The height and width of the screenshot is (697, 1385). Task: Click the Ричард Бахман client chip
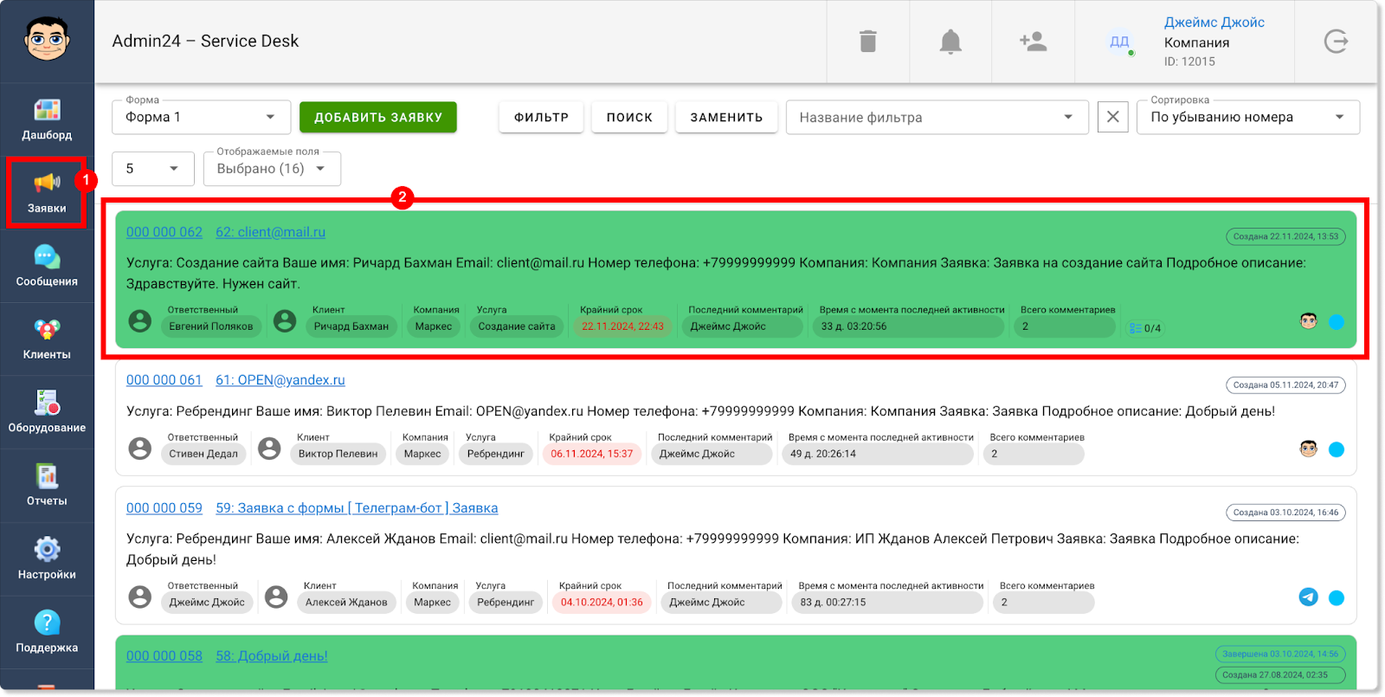coord(351,326)
